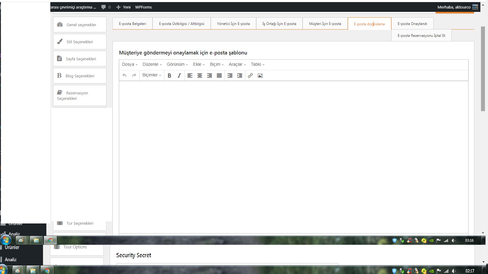This screenshot has height=274, width=488.
Task: Open File Explorer from the 03:16 taskbar
Action: [x=36, y=241]
